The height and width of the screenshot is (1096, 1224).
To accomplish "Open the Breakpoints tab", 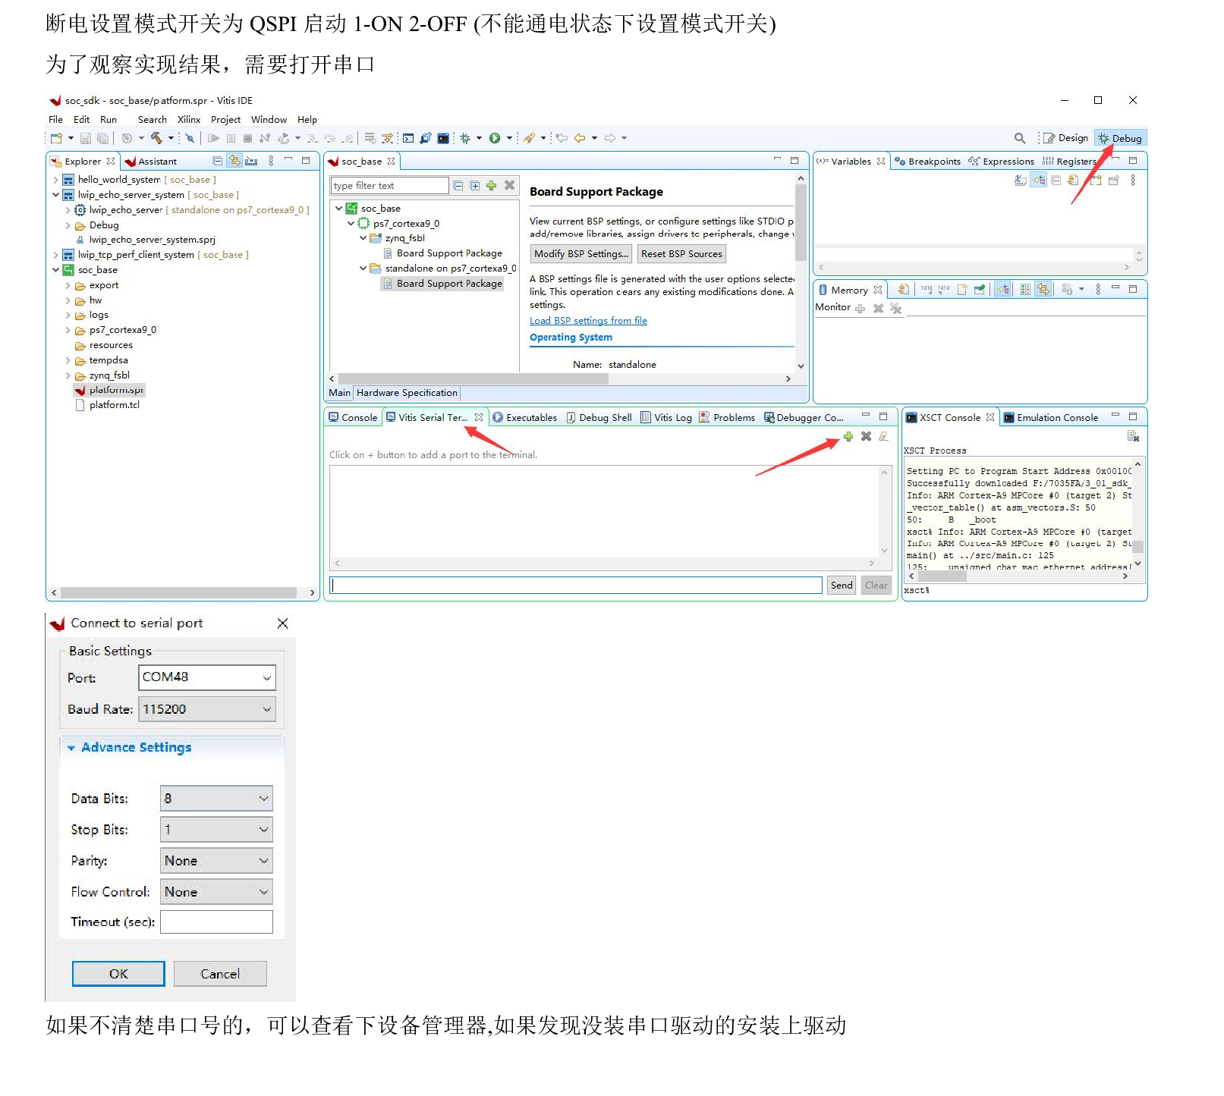I will click(x=927, y=162).
